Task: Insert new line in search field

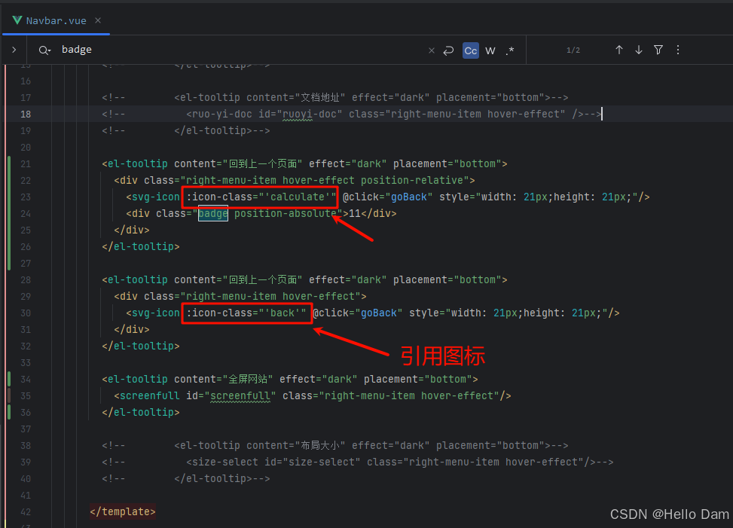Action: 448,50
